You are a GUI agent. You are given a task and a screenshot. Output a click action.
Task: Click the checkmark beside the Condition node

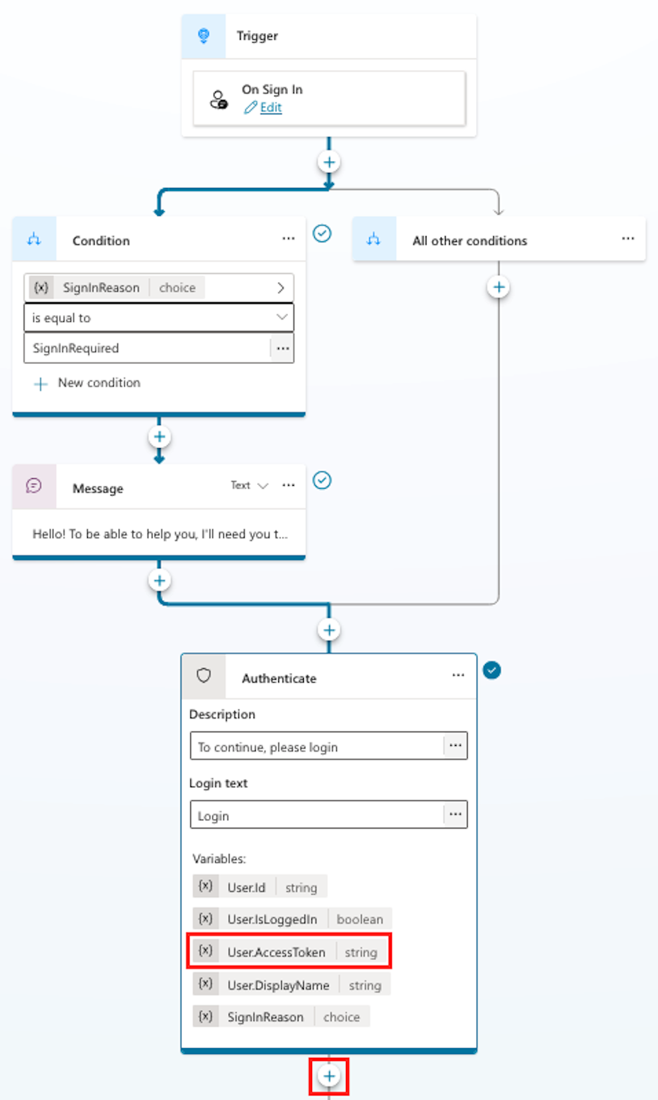[x=322, y=234]
